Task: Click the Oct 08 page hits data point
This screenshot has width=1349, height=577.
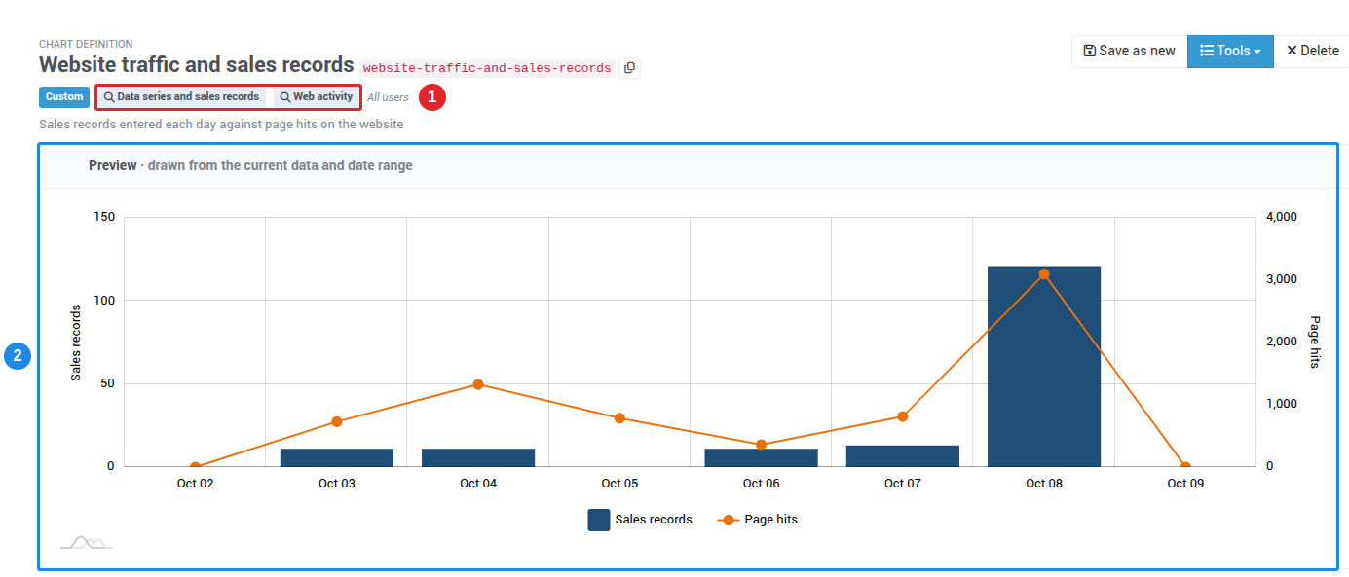Action: [1044, 274]
